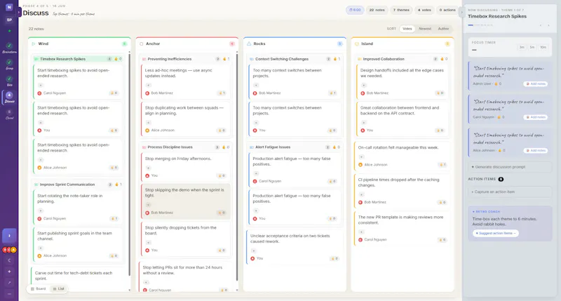The height and width of the screenshot is (301, 561).
Task: Add reaction to 'Start publishing sprint goals' note
Action: click(41, 248)
